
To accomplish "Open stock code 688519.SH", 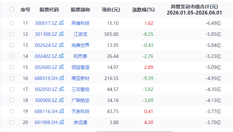I will coord(46,78).
